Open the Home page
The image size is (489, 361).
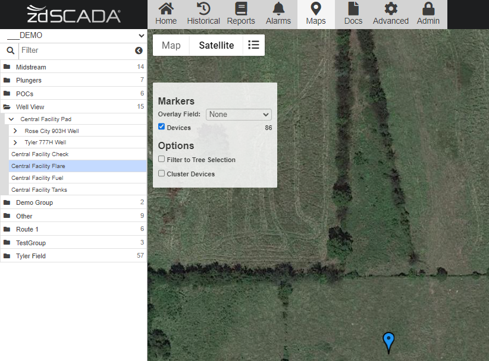point(165,14)
